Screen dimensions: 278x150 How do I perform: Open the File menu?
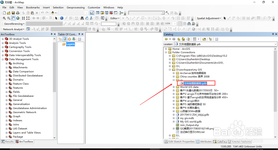coord(4,8)
